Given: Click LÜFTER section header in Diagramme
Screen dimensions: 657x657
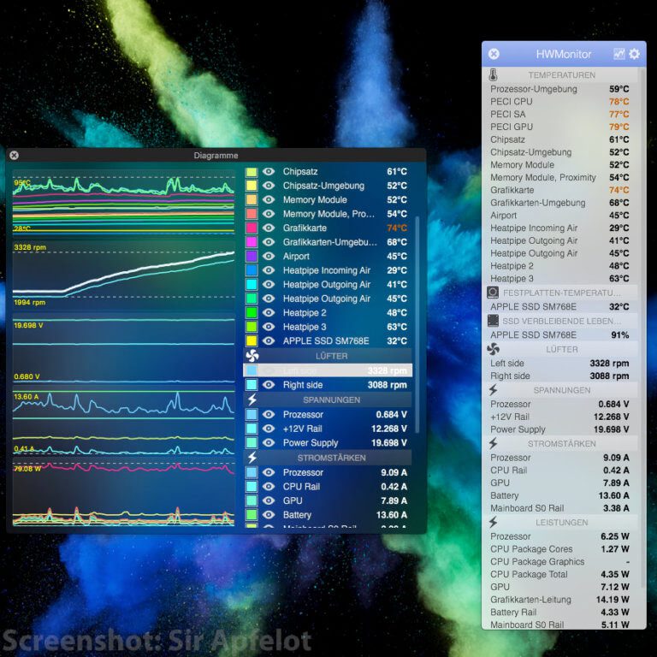Looking at the screenshot, I should click(x=328, y=356).
